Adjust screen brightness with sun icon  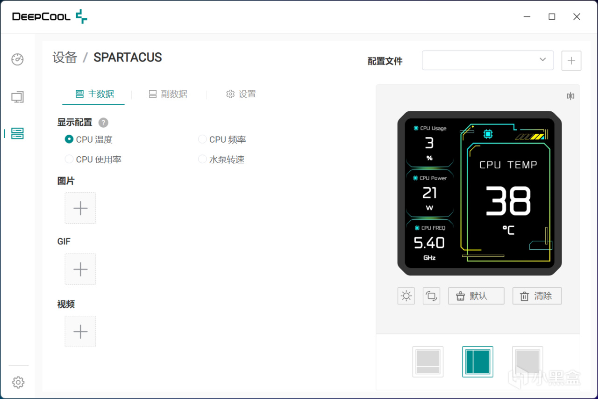click(406, 296)
